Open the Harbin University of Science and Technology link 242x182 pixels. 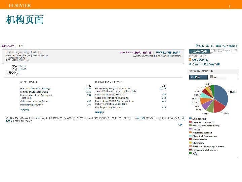point(37,96)
